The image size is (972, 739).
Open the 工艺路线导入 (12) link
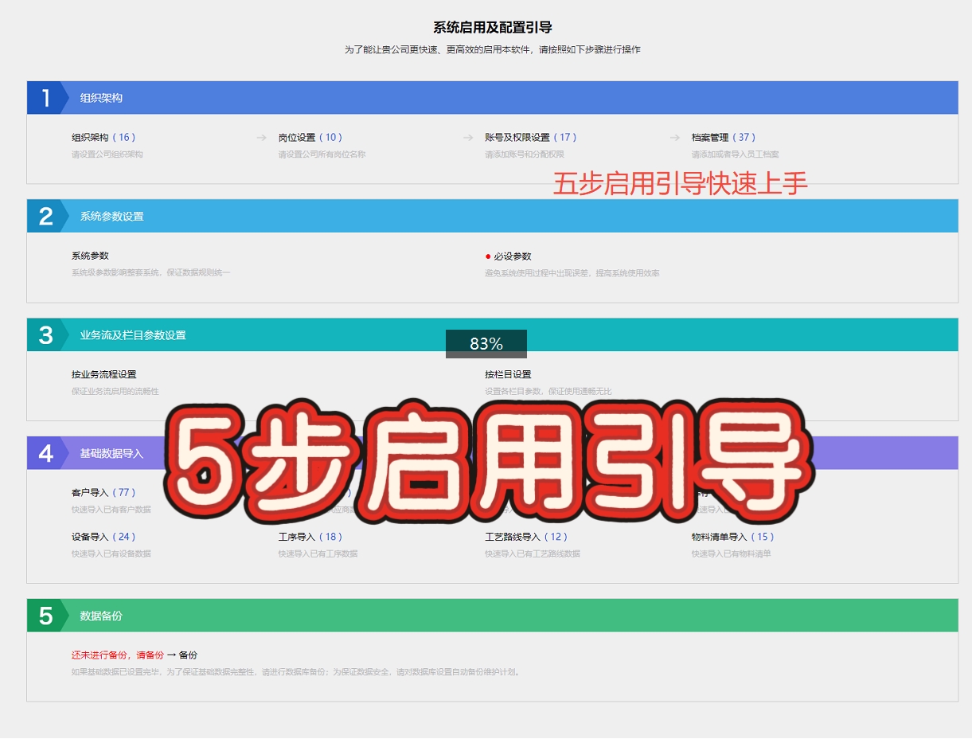click(526, 537)
